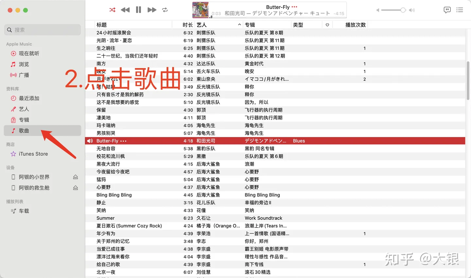
Task: Toggle shuffle playback
Action: click(112, 10)
